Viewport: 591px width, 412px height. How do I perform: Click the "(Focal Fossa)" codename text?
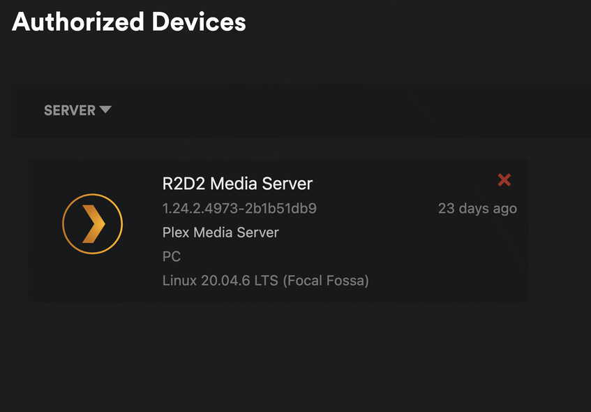[x=325, y=281]
